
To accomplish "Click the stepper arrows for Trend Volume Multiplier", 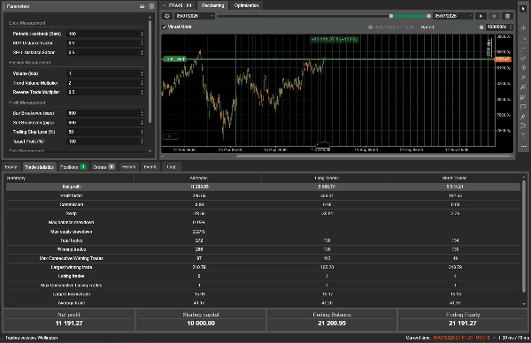I will coord(142,83).
